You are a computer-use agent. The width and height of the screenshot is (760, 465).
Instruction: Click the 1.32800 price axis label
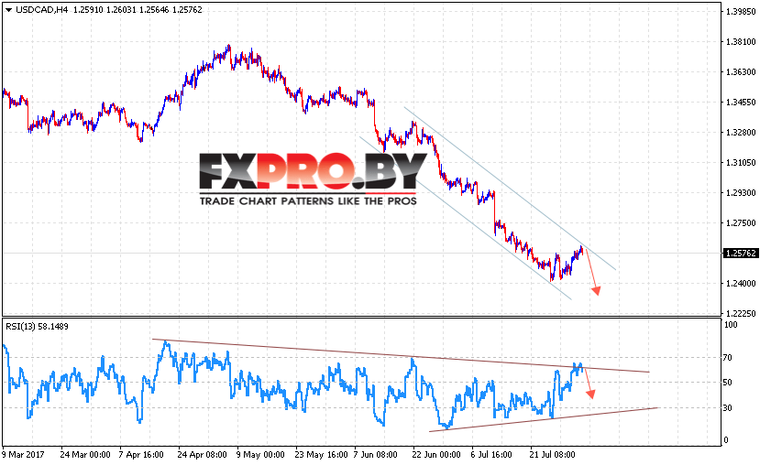tap(741, 132)
